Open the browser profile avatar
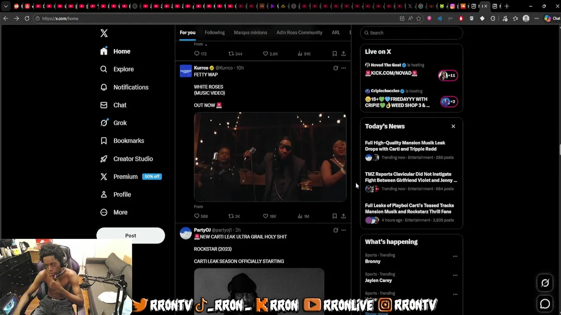The width and height of the screenshot is (561, 315). (x=526, y=18)
